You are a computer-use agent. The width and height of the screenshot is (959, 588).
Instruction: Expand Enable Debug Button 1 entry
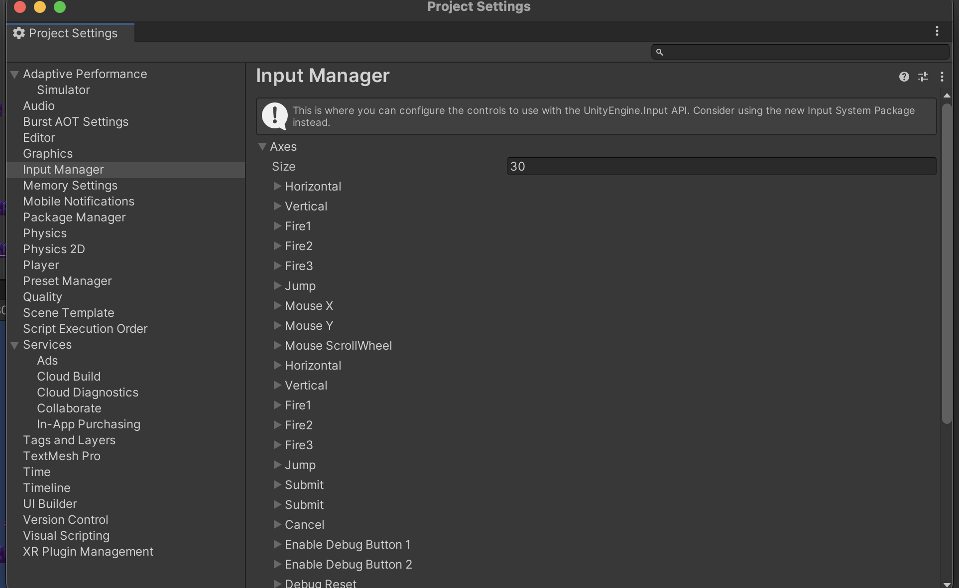click(277, 544)
